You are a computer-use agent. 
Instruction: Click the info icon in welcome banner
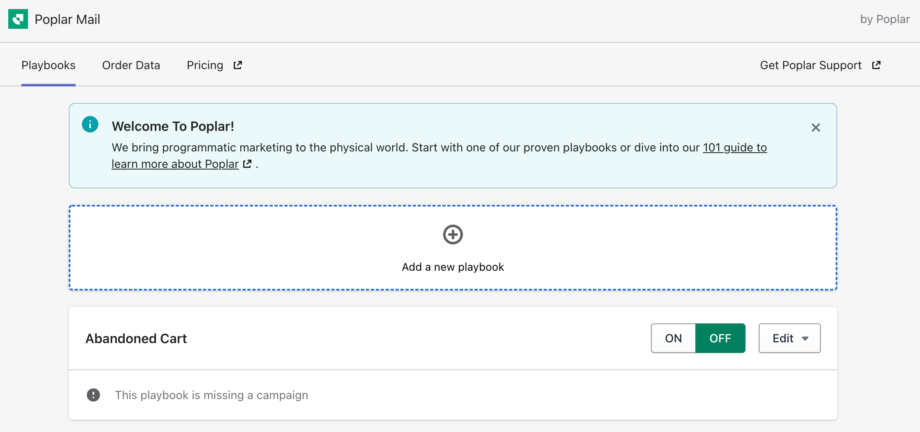[90, 124]
